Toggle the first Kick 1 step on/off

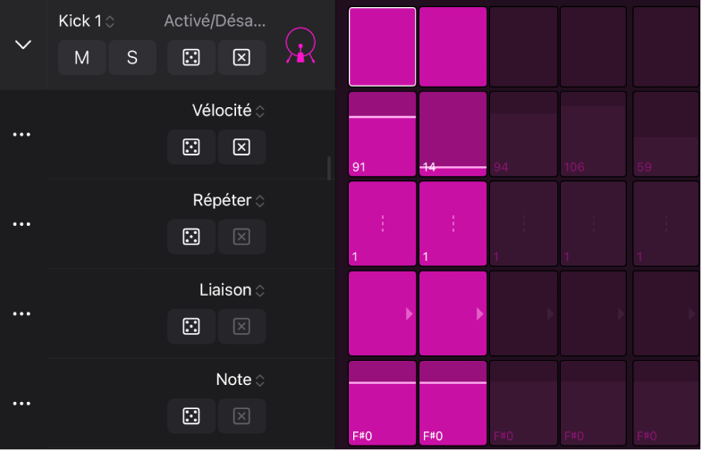(382, 46)
